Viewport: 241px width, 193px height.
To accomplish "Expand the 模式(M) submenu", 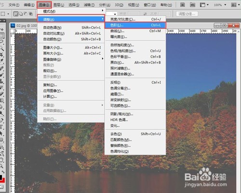I will click(x=71, y=12).
